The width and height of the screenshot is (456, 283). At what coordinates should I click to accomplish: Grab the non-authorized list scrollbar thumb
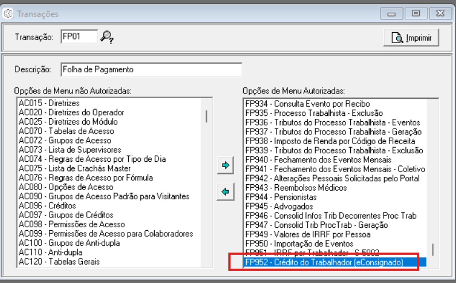tap(206, 117)
